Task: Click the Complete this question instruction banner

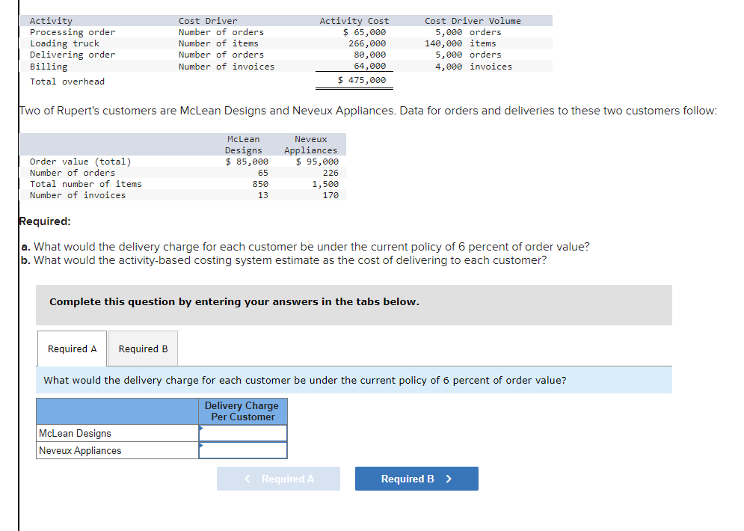Action: (354, 305)
